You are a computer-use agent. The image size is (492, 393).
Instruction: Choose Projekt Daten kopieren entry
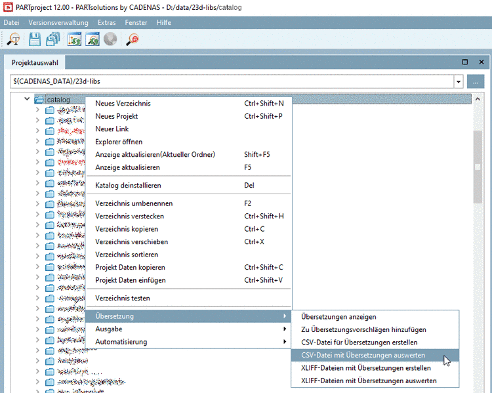188,268
